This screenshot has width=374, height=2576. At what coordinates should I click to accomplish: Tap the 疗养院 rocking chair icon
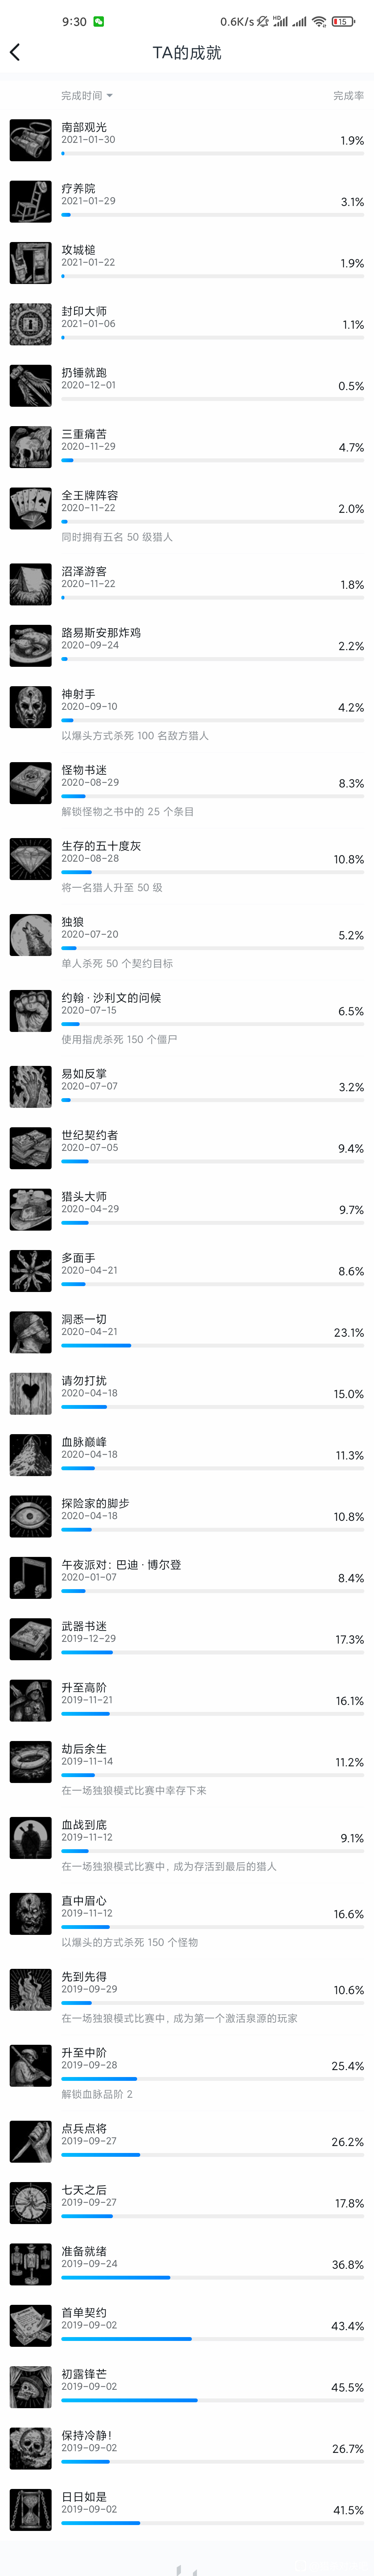(x=31, y=201)
